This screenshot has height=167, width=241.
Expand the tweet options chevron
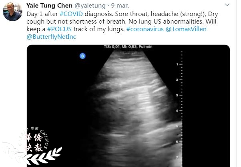click(227, 5)
